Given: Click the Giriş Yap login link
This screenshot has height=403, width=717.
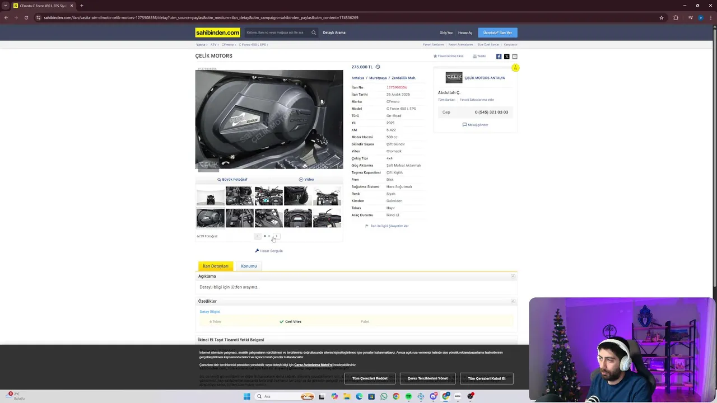Looking at the screenshot, I should pyautogui.click(x=446, y=32).
